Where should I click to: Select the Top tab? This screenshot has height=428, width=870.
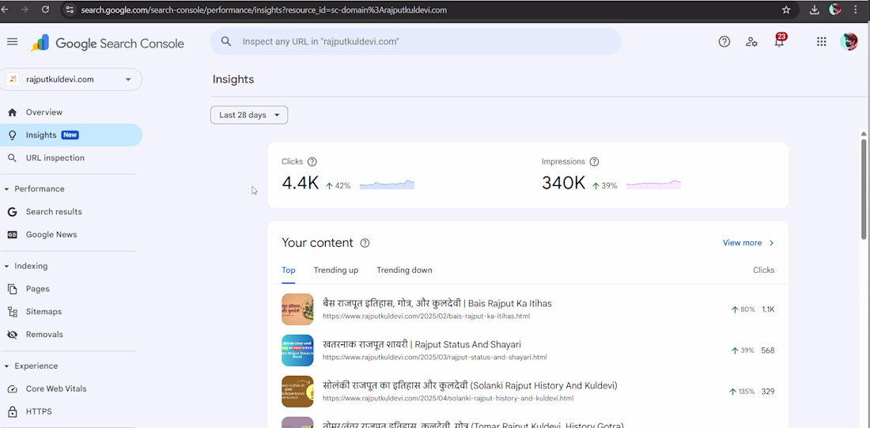coord(289,271)
